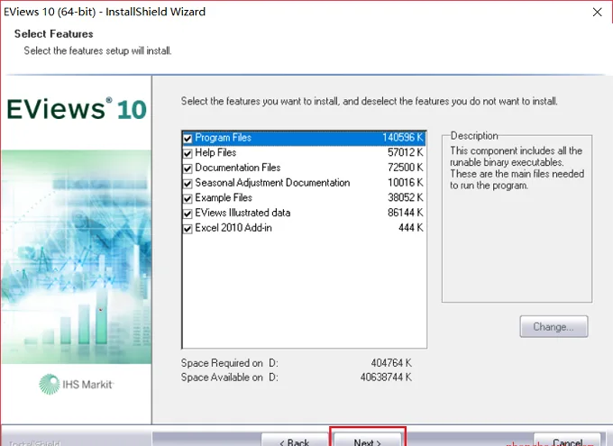Close the InstallShield Wizard window

pos(597,12)
